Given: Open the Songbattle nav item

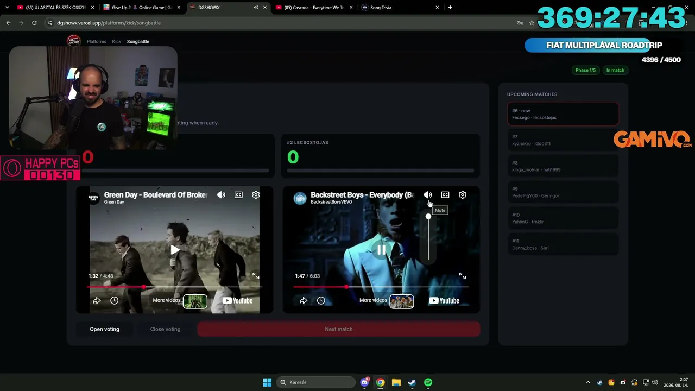Looking at the screenshot, I should (138, 41).
